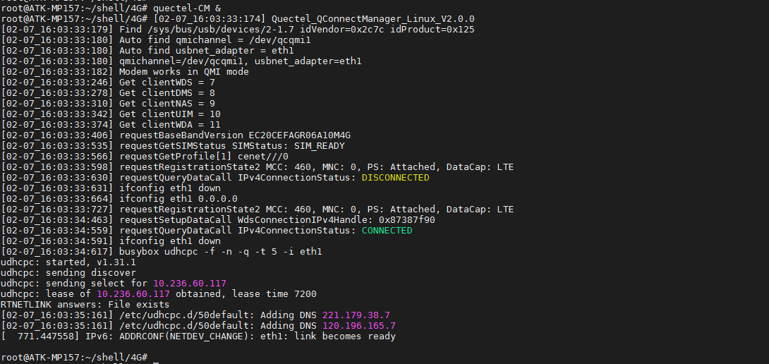Viewport: 769px width, 364px height.
Task: Click the terminal cursor at bottom prompt
Action: (156, 358)
